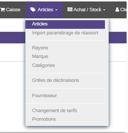Go to Marque in the dropdown
The height and width of the screenshot is (133, 128).
click(65, 56)
